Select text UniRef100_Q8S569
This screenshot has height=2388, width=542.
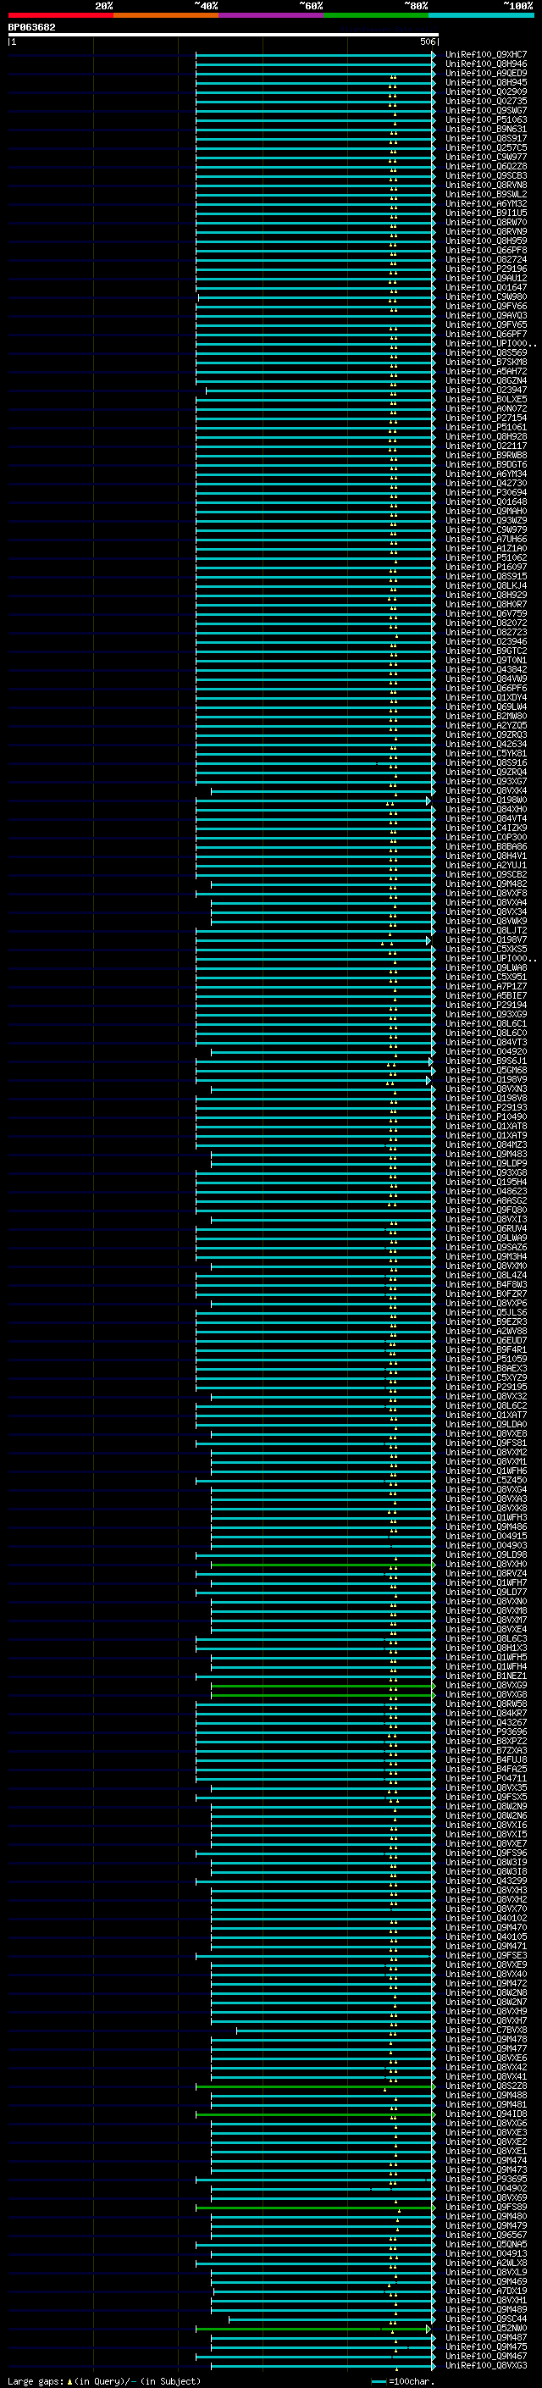pos(486,352)
